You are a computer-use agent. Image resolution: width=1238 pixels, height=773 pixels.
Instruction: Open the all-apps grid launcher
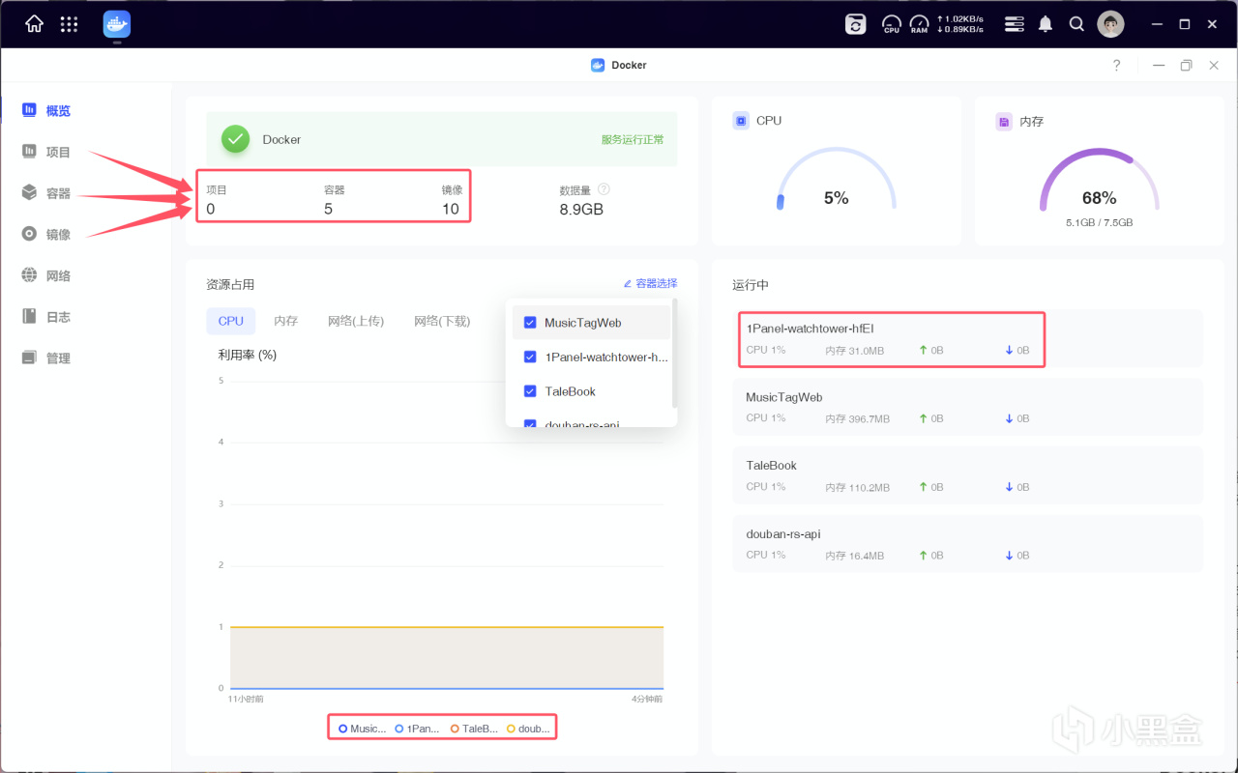click(x=69, y=24)
